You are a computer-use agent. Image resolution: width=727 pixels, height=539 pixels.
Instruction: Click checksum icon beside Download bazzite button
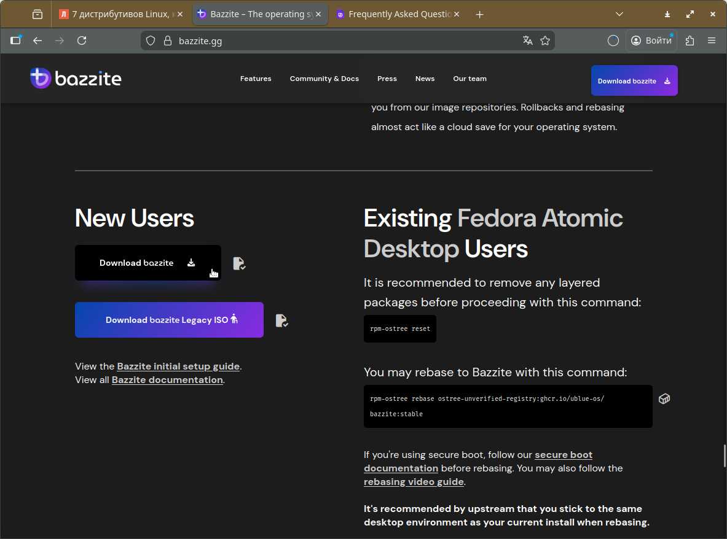(239, 263)
